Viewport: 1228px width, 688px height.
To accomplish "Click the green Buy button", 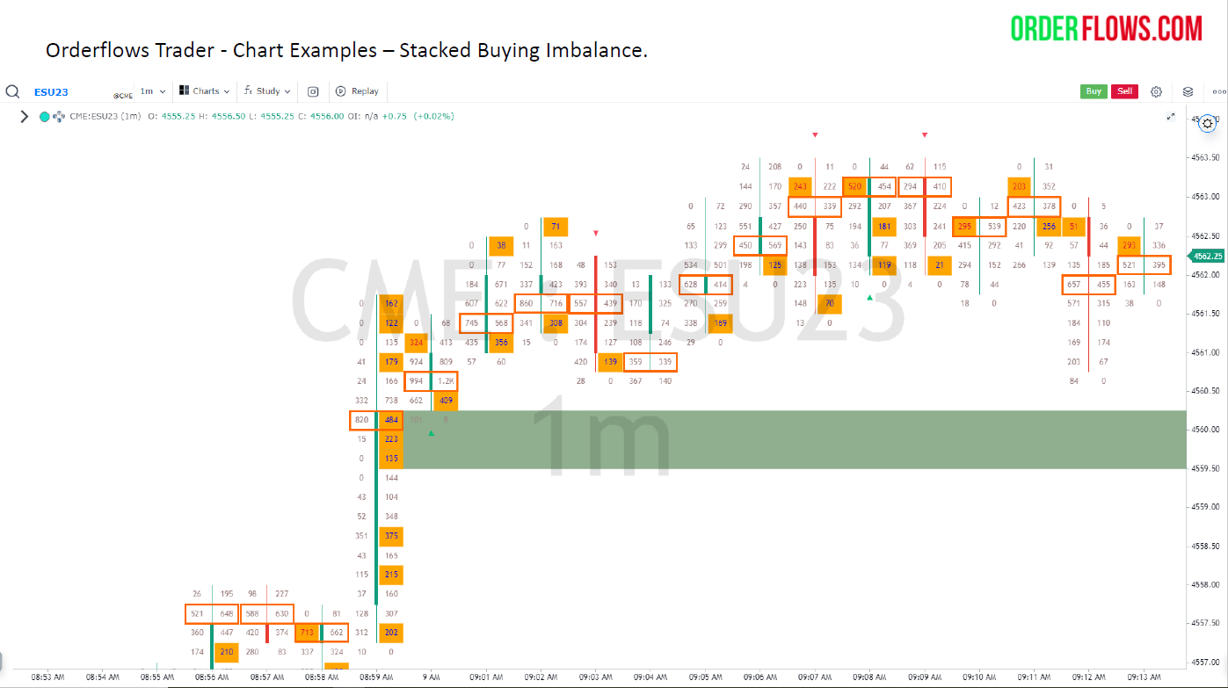I will click(x=1094, y=91).
